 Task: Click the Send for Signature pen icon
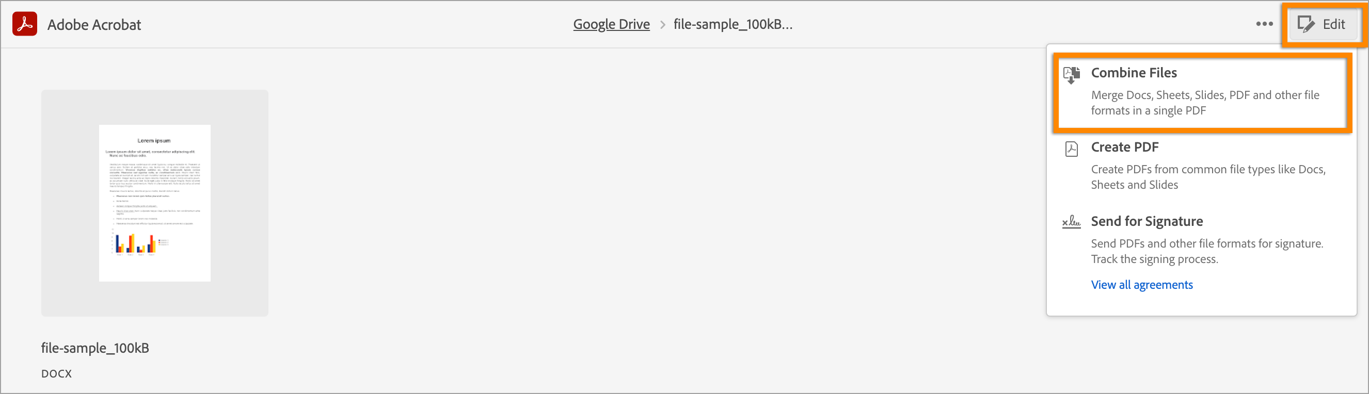(x=1071, y=222)
